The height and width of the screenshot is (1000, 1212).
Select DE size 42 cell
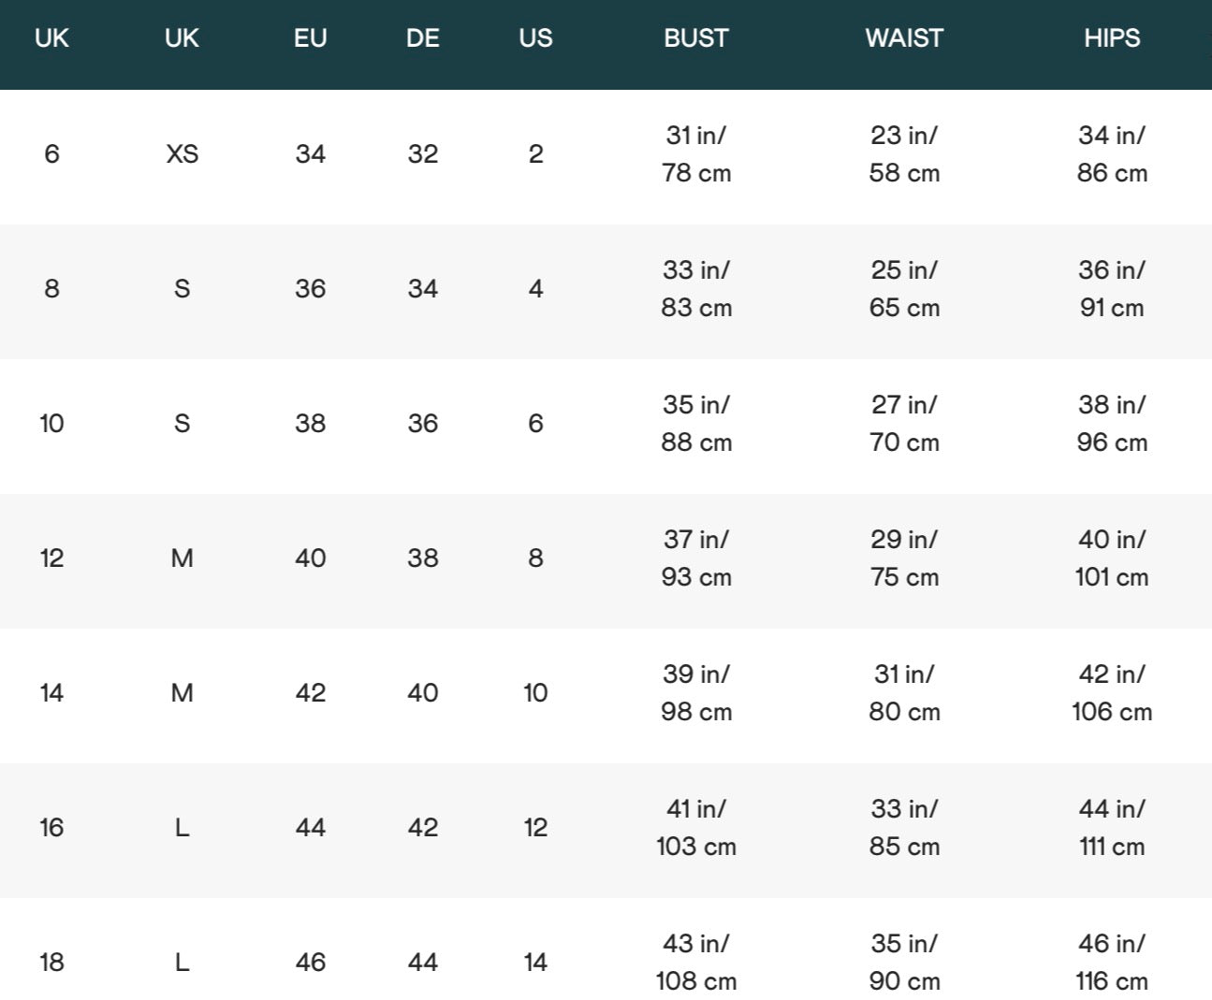tap(423, 828)
